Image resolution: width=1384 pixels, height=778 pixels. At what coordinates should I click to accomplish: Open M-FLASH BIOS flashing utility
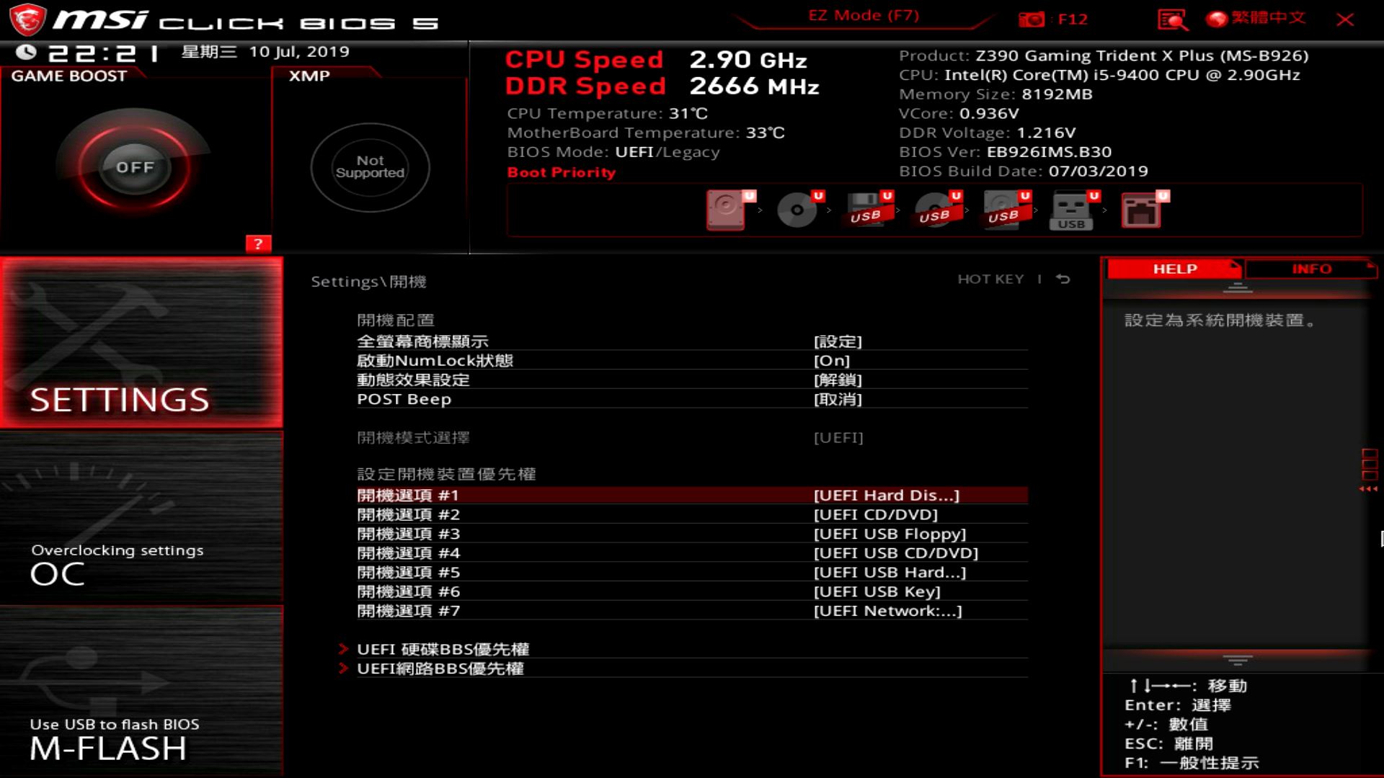(141, 692)
